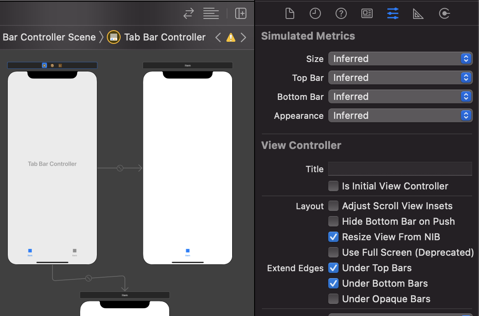This screenshot has width=479, height=316.
Task: Select the Attributes inspector tab
Action: 392,13
